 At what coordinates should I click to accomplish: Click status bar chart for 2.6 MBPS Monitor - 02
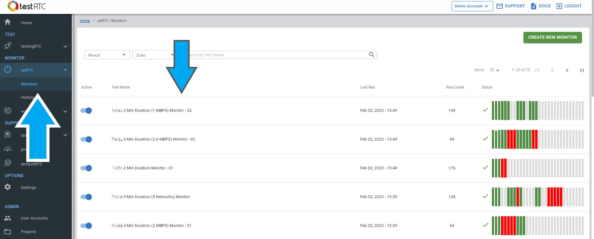click(x=538, y=139)
